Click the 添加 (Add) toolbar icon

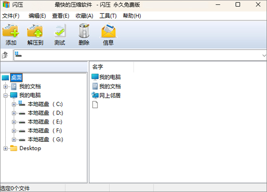[x=11, y=31]
